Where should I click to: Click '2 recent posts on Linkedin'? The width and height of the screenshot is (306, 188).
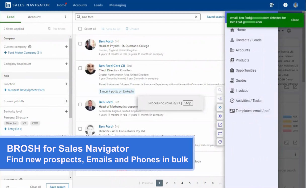117,92
